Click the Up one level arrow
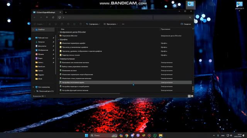Image resolution: width=247 pixels, height=138 pixels. pyautogui.click(x=47, y=17)
